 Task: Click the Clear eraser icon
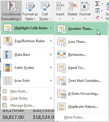coord(97,17)
